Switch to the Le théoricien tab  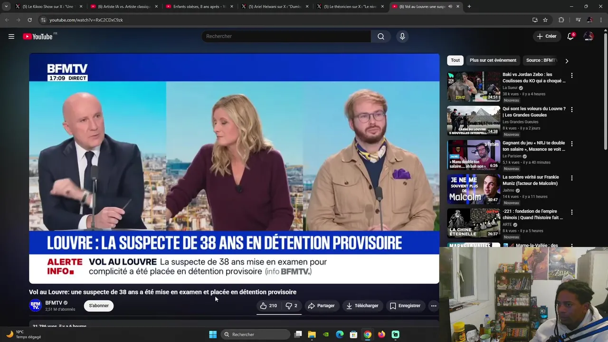click(x=350, y=7)
